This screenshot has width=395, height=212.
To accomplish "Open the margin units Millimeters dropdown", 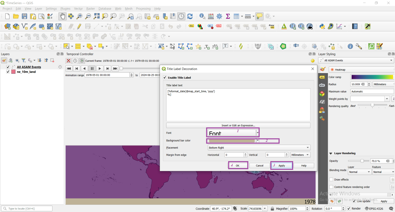I will click(300, 155).
